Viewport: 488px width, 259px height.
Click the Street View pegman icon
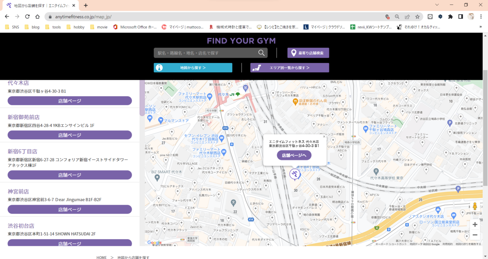point(475,207)
